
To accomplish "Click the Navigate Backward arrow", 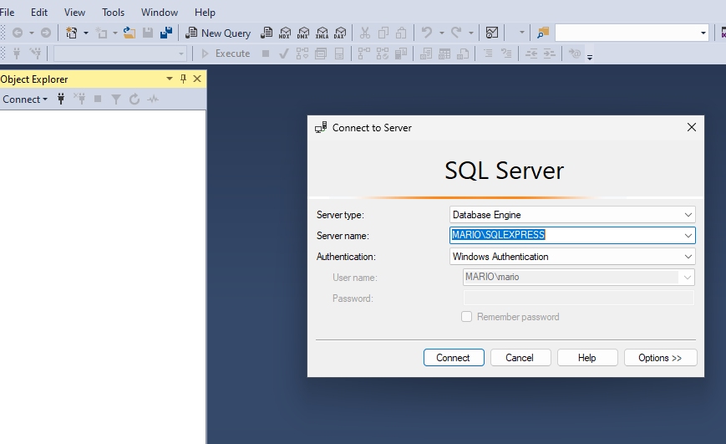I will 18,33.
